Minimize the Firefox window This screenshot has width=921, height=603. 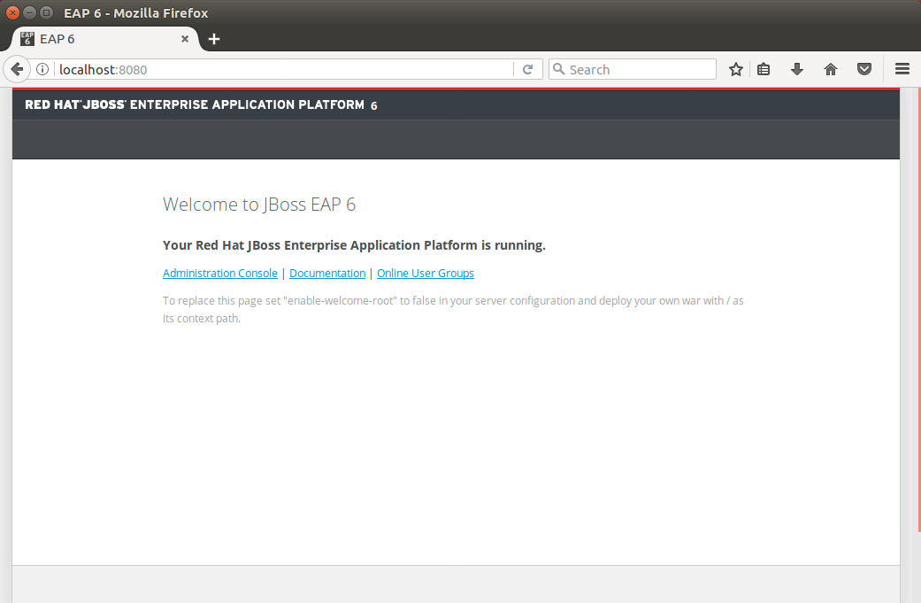(29, 13)
